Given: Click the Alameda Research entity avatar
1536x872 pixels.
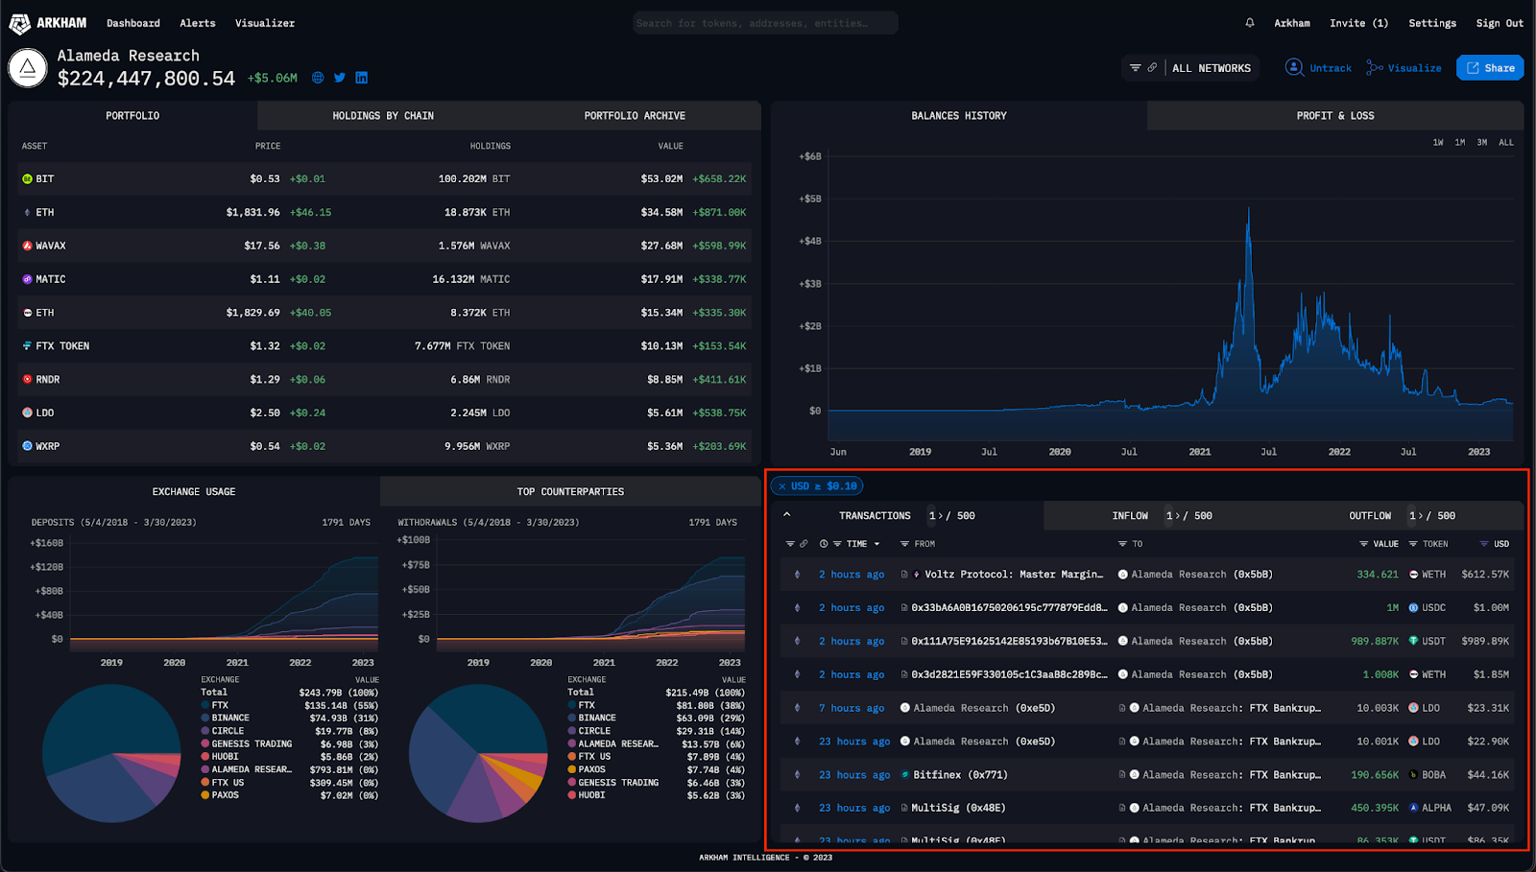Looking at the screenshot, I should click(x=28, y=68).
